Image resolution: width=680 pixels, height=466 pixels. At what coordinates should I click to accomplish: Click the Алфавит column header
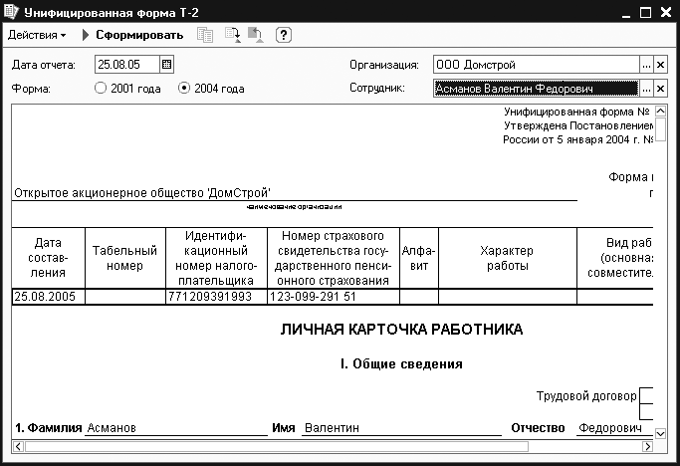(419, 258)
